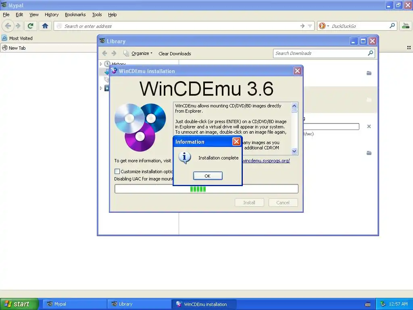This screenshot has height=310, width=413.
Task: Toggle Customize installation options checkbox
Action: pyautogui.click(x=117, y=171)
